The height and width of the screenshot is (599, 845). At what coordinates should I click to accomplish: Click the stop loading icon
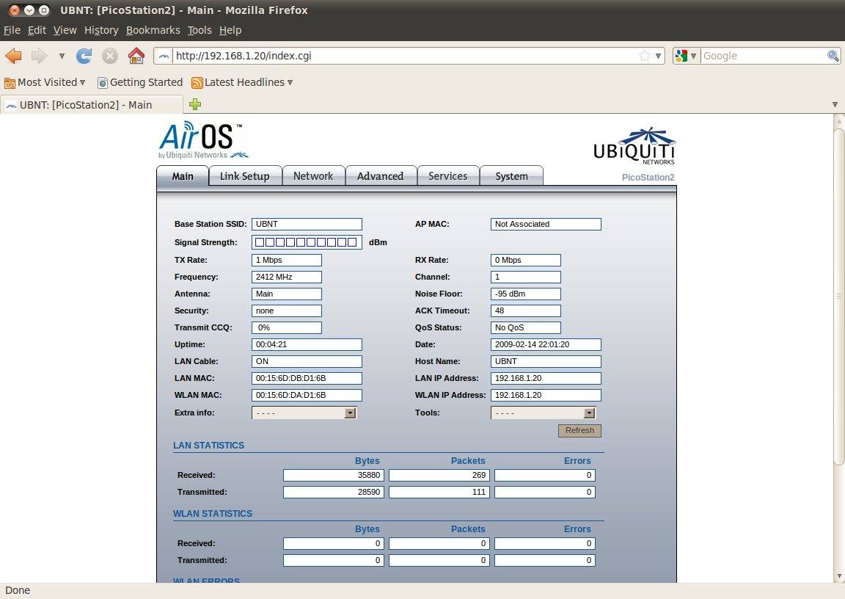110,56
